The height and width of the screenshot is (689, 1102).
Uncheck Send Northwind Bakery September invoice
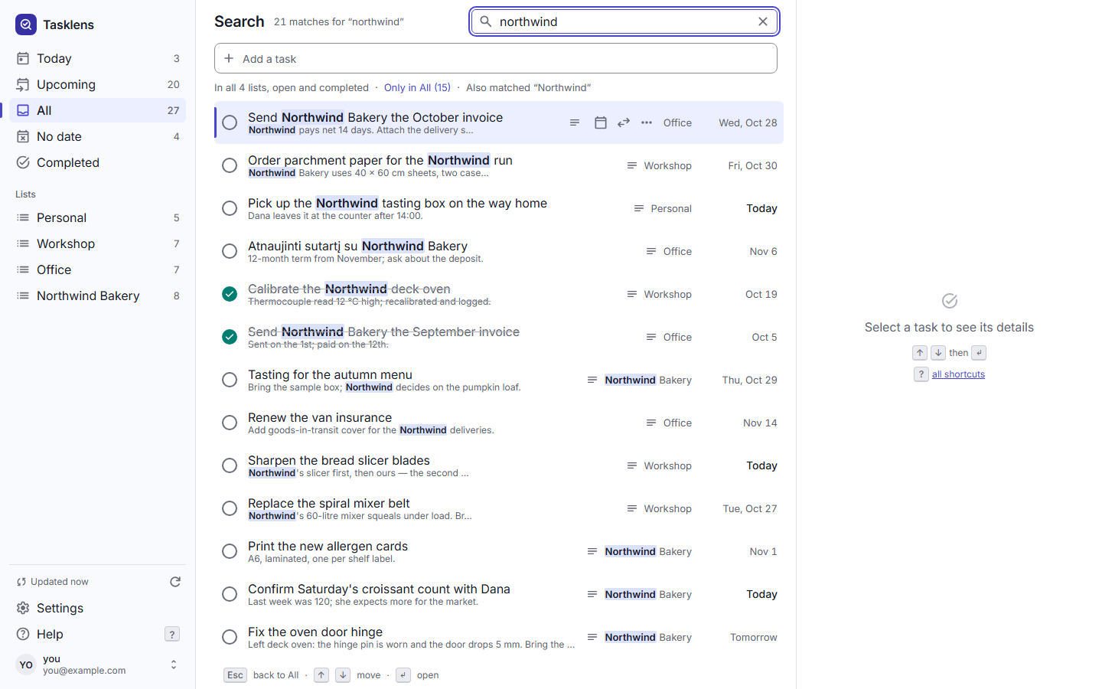(x=230, y=337)
